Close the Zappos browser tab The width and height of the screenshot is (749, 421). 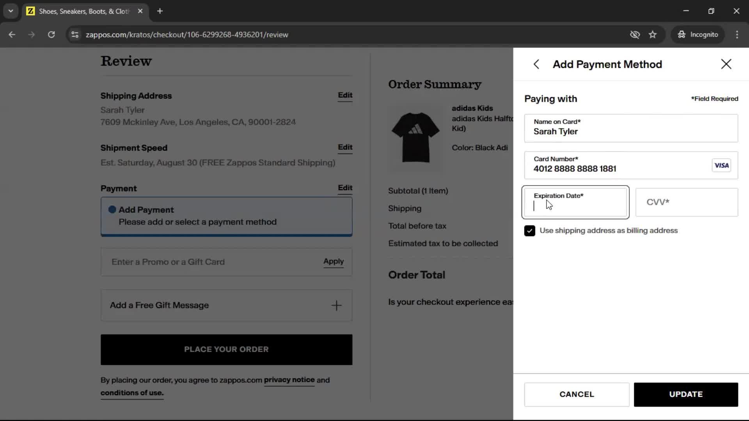click(140, 11)
